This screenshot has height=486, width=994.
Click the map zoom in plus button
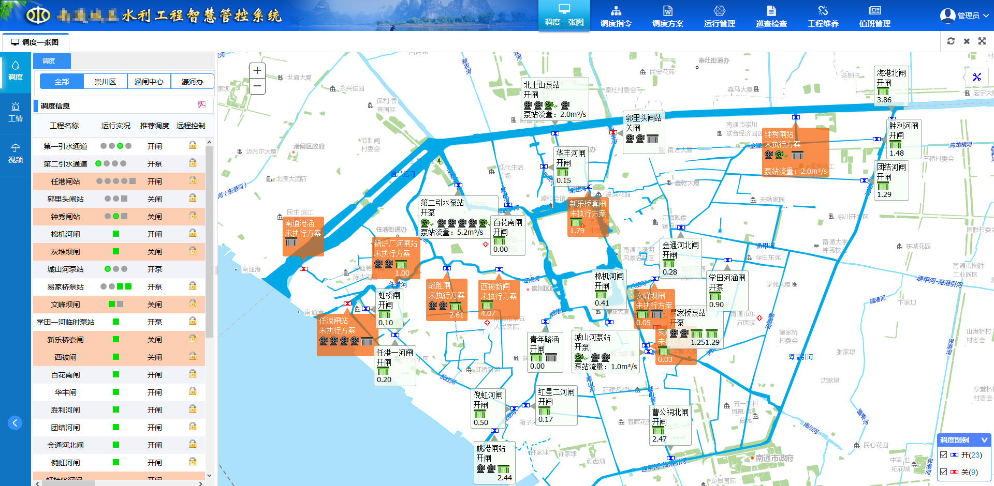tap(257, 70)
